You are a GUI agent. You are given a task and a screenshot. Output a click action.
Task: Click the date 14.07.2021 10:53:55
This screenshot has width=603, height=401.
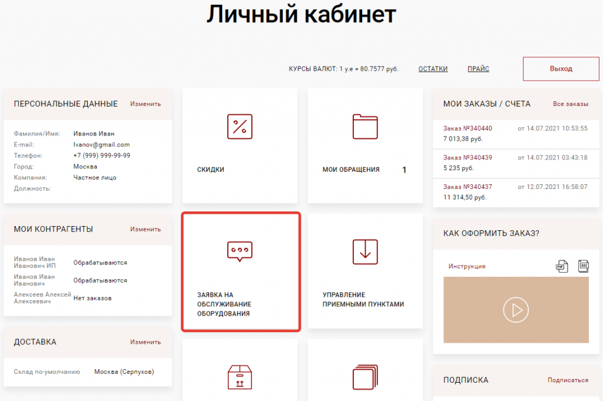click(x=557, y=128)
